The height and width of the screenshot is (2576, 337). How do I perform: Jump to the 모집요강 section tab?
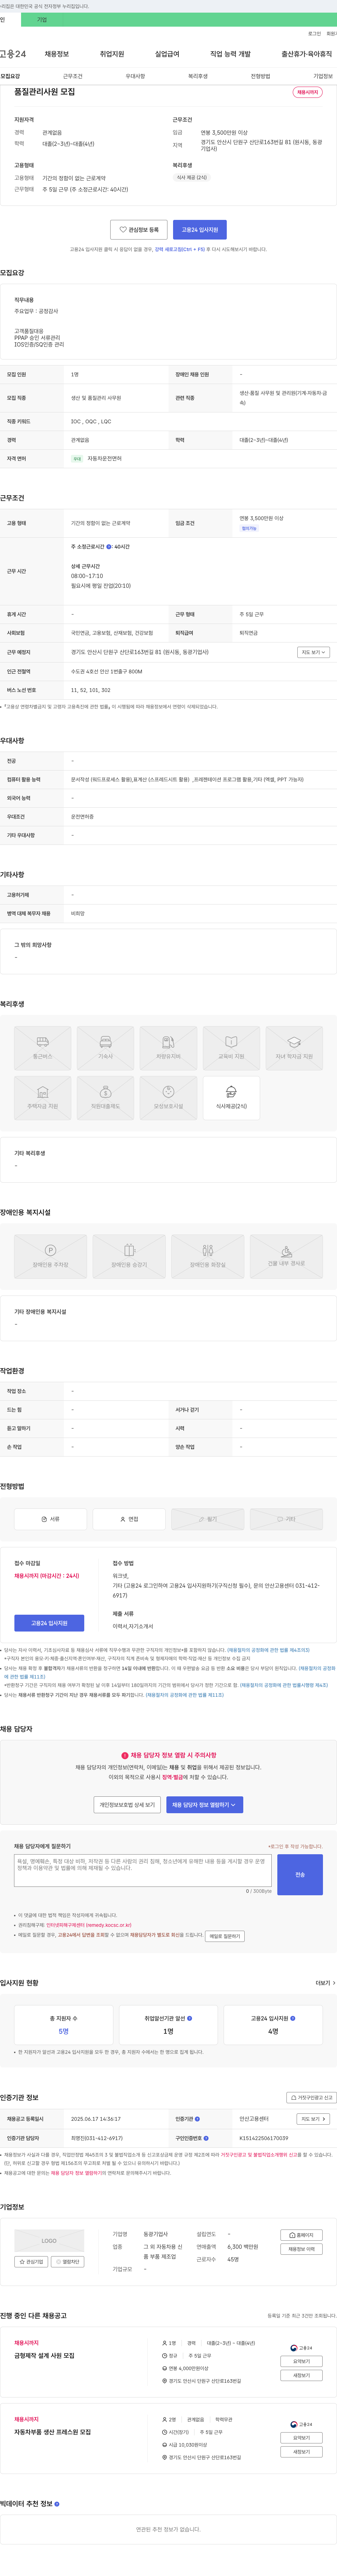(x=10, y=76)
